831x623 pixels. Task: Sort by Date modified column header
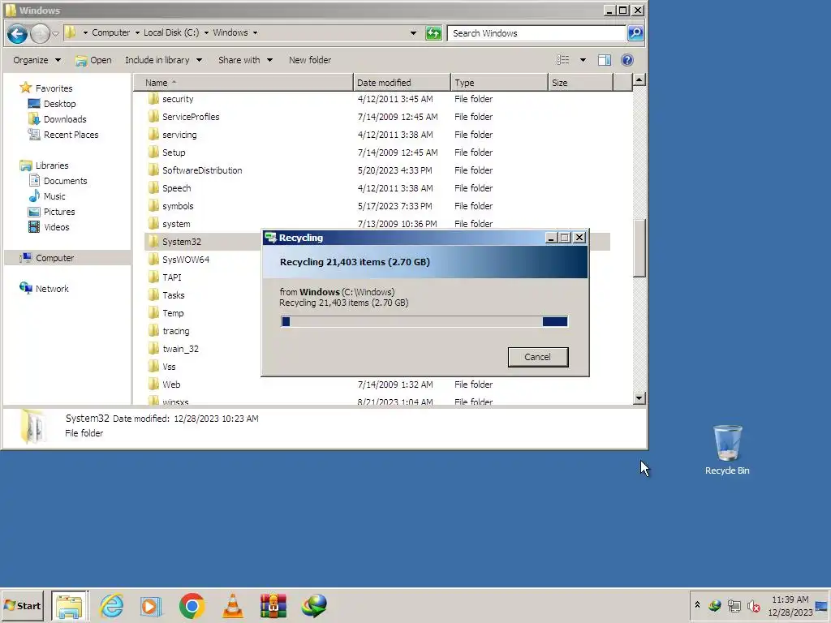click(402, 83)
